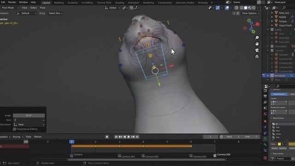Screen dimensions: 295x166
Task: Click the Assign bone group button
Action: (275, 148)
